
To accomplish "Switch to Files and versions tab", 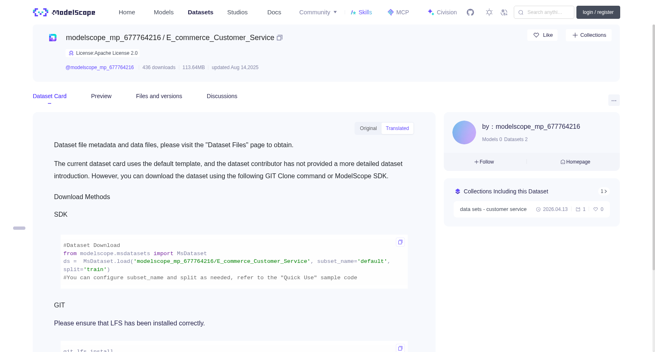I will click(x=159, y=96).
